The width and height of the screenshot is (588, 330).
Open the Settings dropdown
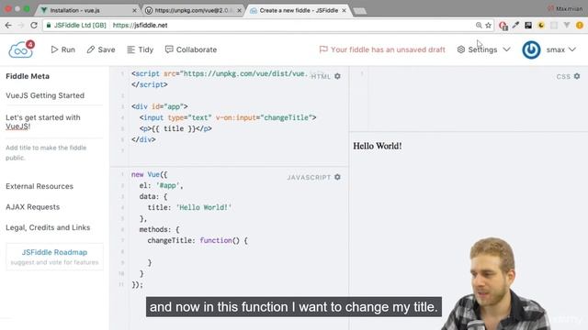coord(483,49)
